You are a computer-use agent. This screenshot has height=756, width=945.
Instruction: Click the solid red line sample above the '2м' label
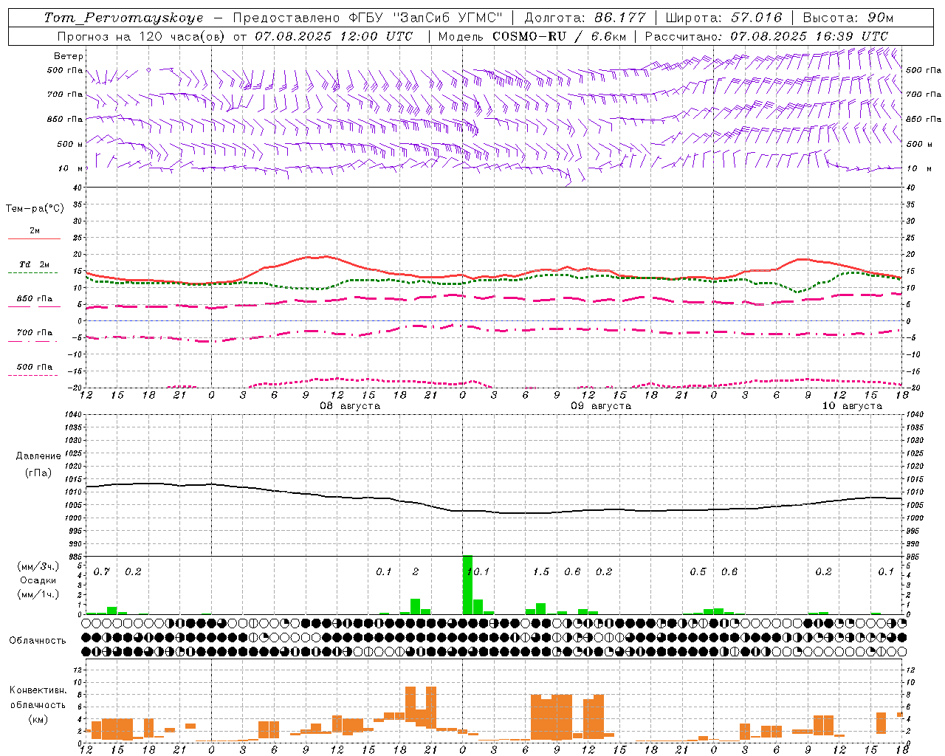(x=34, y=238)
